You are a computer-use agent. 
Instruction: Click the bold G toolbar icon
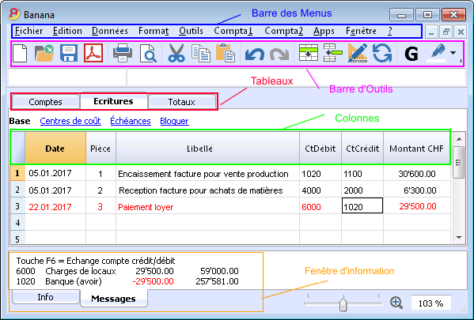411,54
